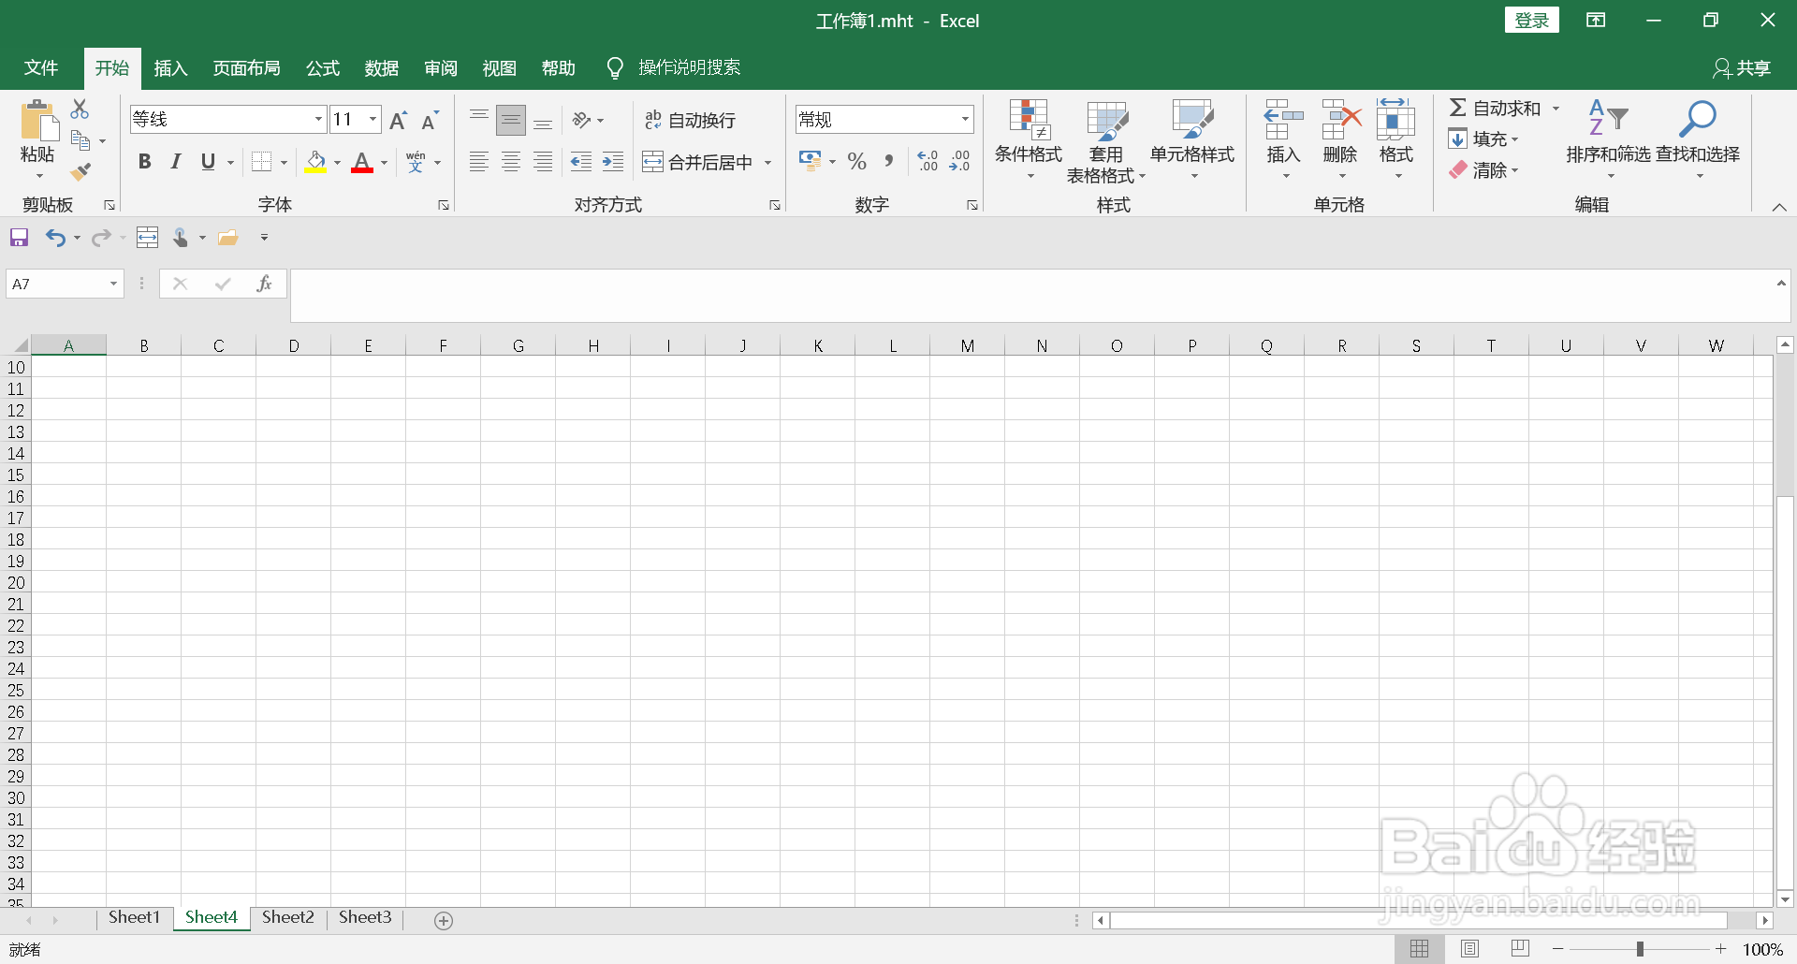Apply comma thousands separator style
Screen dimensions: 1797x964
click(888, 162)
